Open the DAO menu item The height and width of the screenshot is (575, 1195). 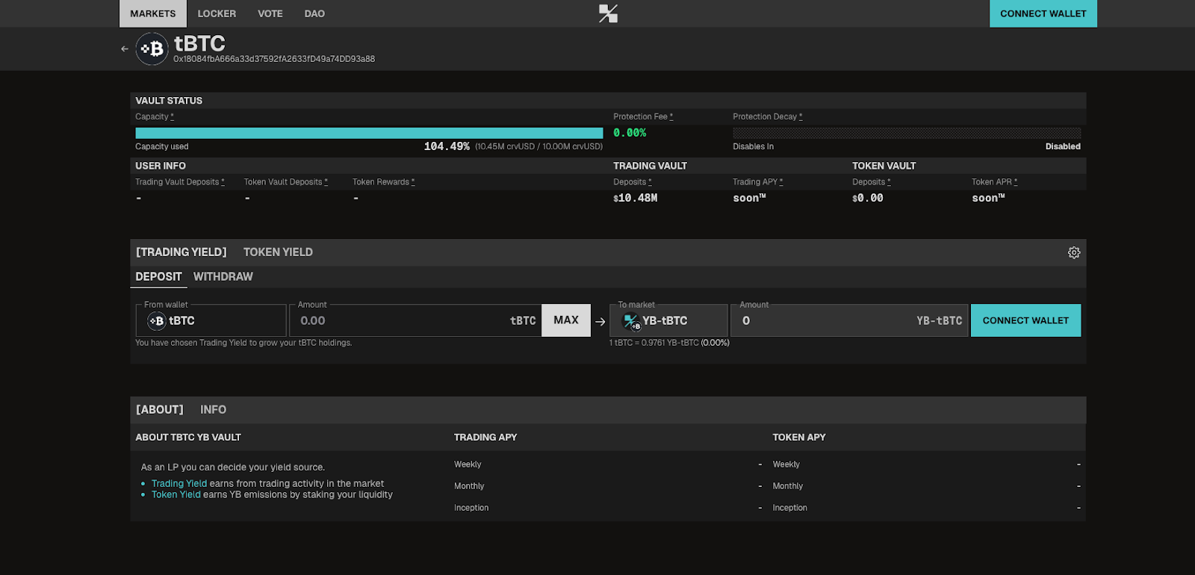[x=314, y=14]
